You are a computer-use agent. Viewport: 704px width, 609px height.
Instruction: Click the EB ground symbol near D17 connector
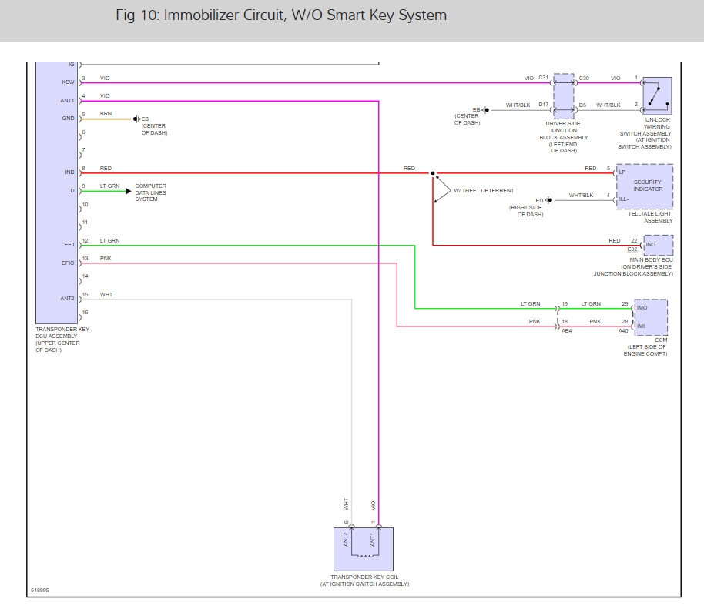(485, 110)
